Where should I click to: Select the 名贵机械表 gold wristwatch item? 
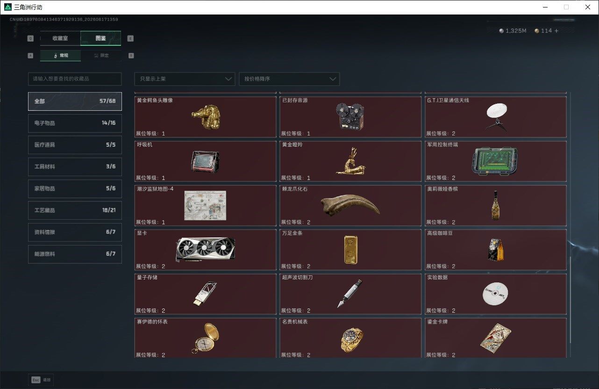(x=350, y=338)
